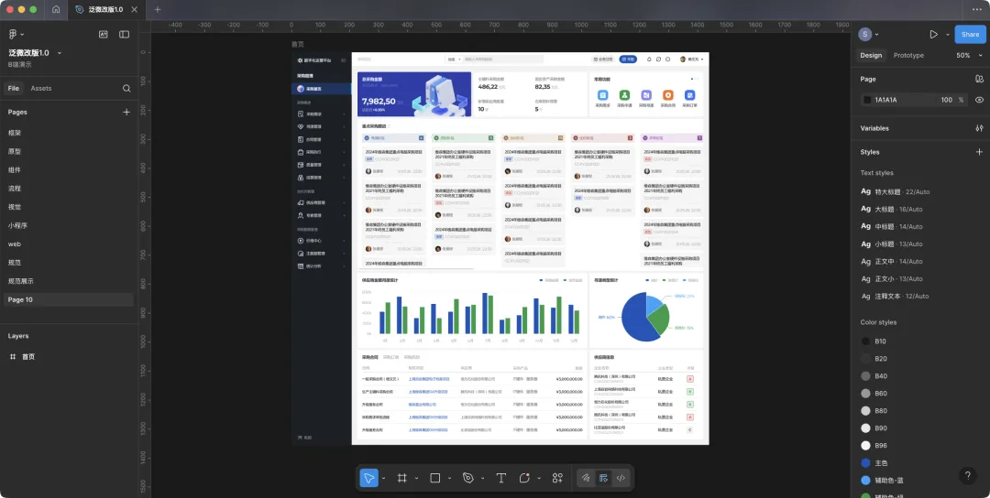Present the prototype with play button
The image size is (990, 498).
(x=933, y=34)
